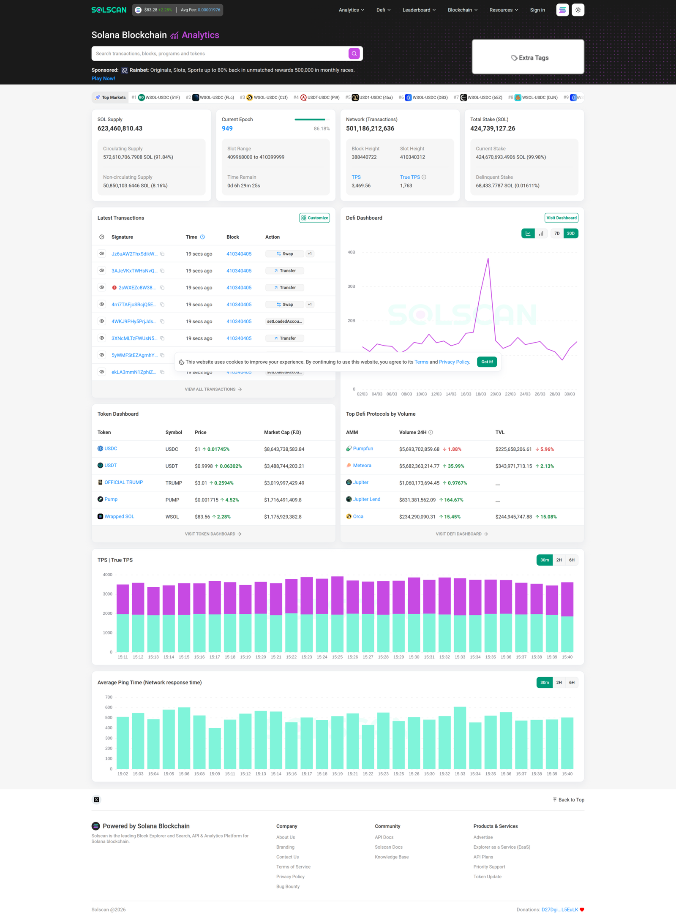
Task: Click Visit Dashboard button
Action: tap(562, 218)
